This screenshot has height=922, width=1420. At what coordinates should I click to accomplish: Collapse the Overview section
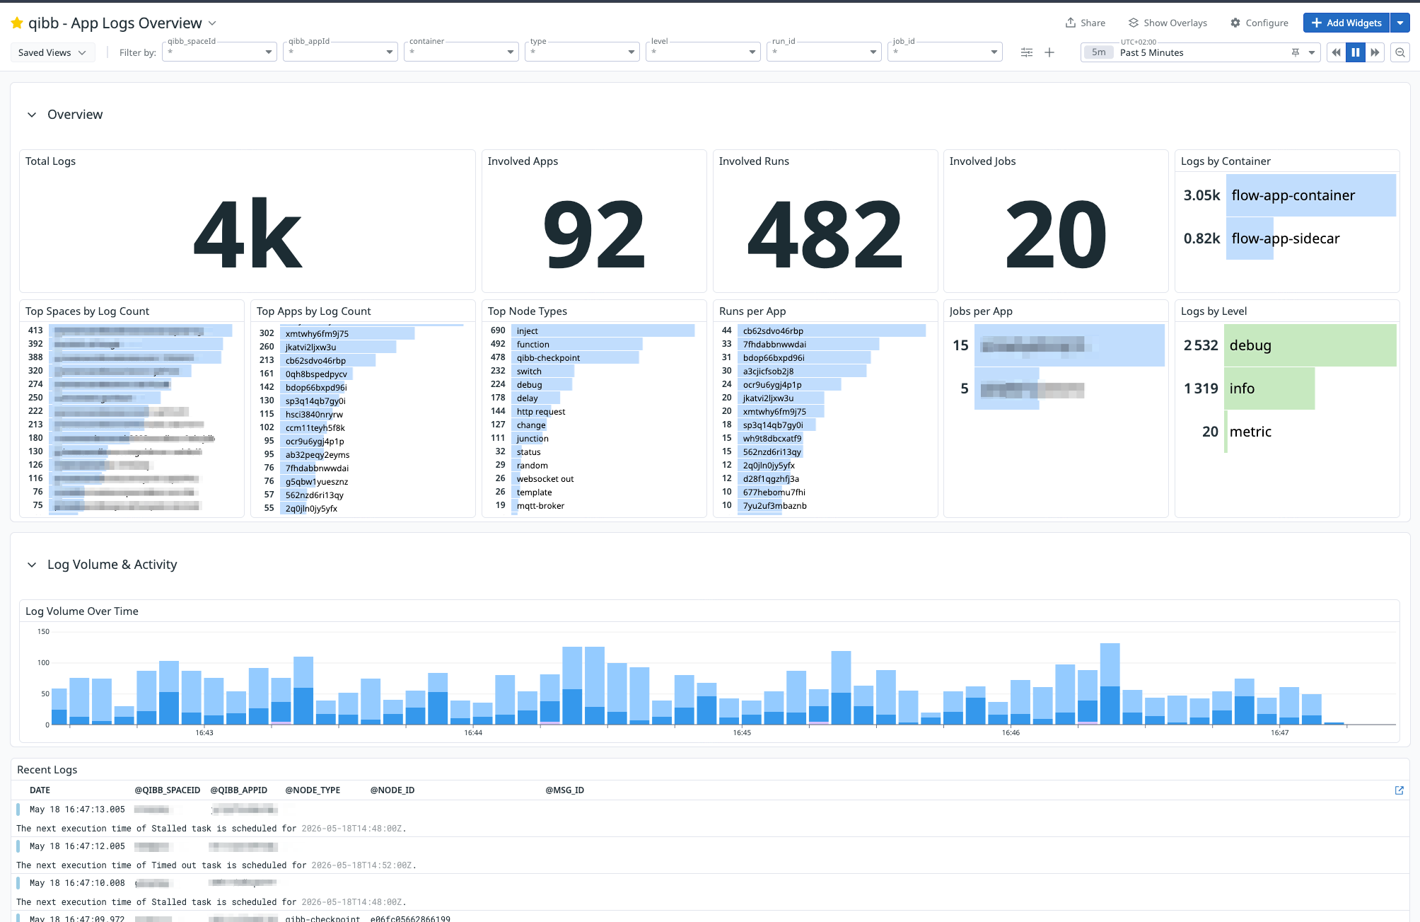click(32, 115)
